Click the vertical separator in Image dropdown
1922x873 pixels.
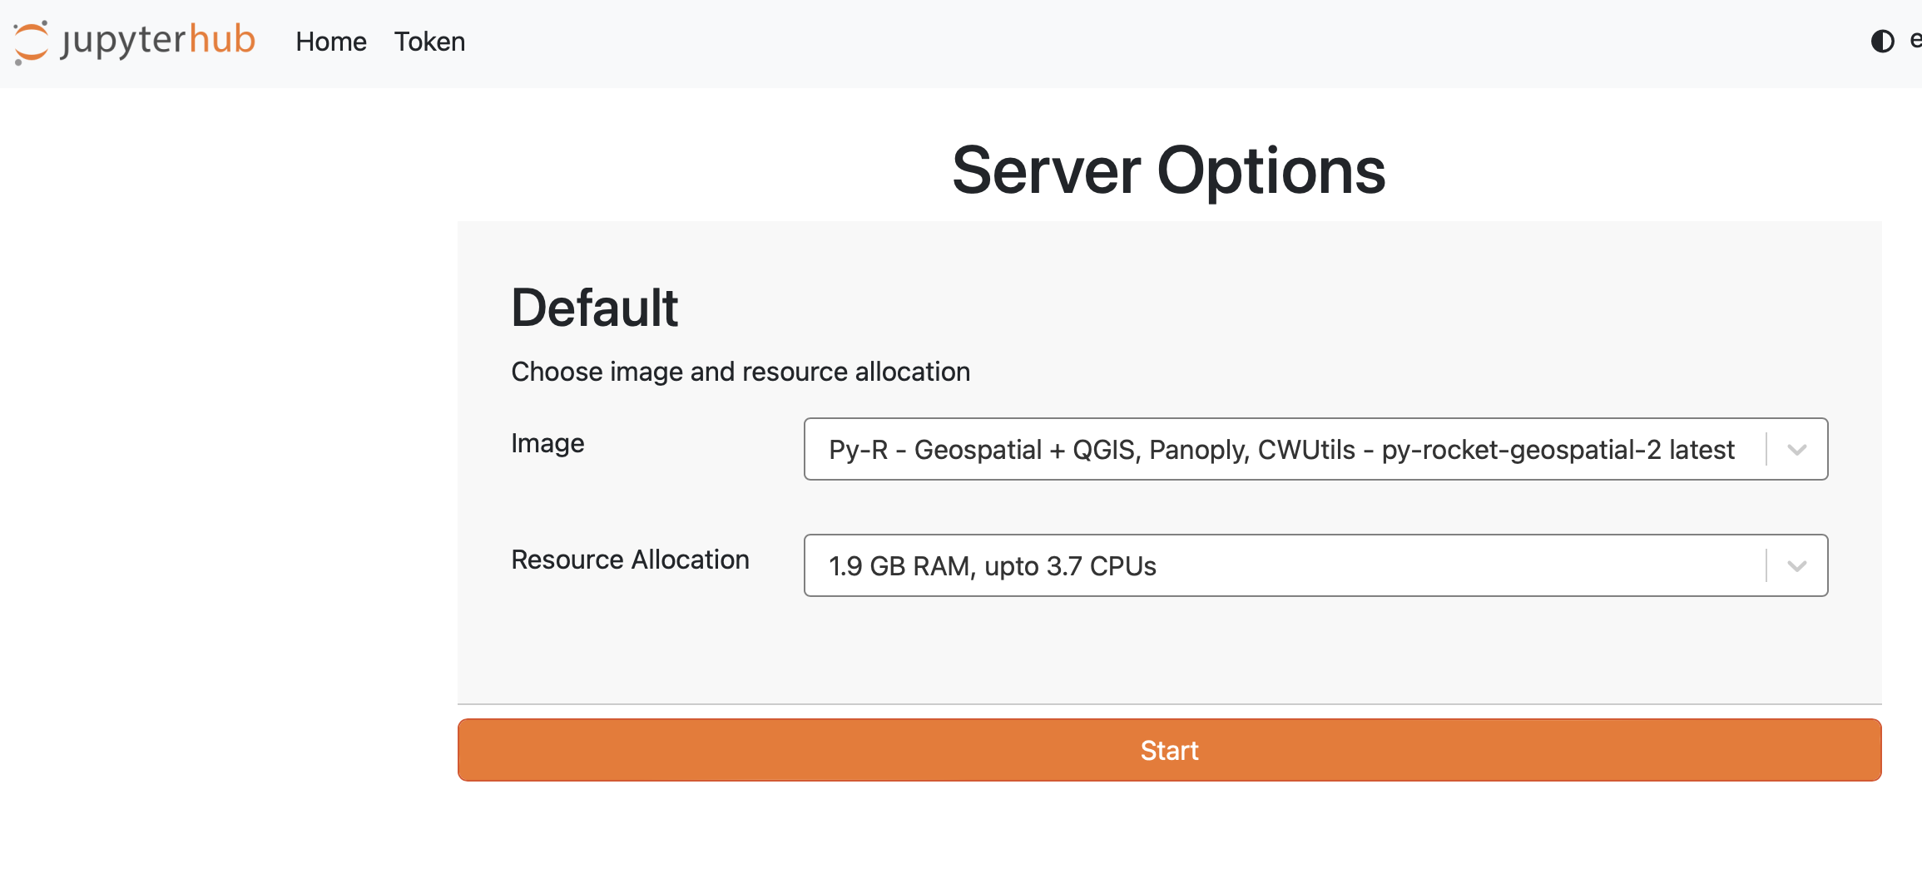click(1766, 450)
